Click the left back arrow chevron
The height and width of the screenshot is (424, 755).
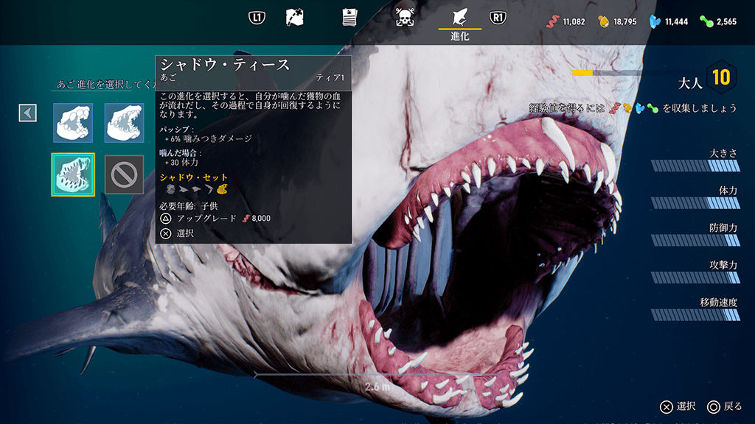27,113
